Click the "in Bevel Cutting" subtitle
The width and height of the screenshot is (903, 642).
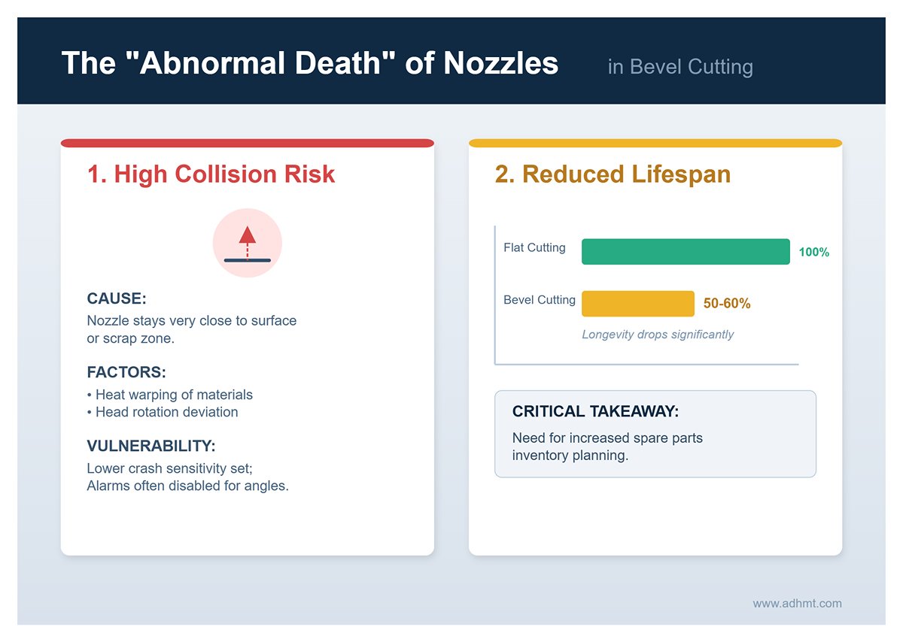click(x=680, y=67)
